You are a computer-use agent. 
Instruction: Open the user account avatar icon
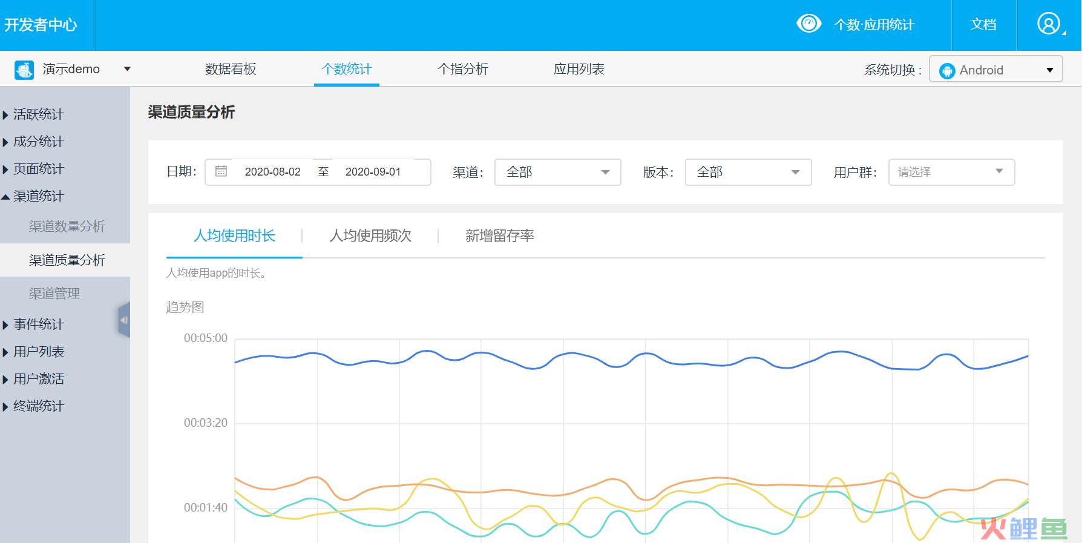pos(1049,24)
